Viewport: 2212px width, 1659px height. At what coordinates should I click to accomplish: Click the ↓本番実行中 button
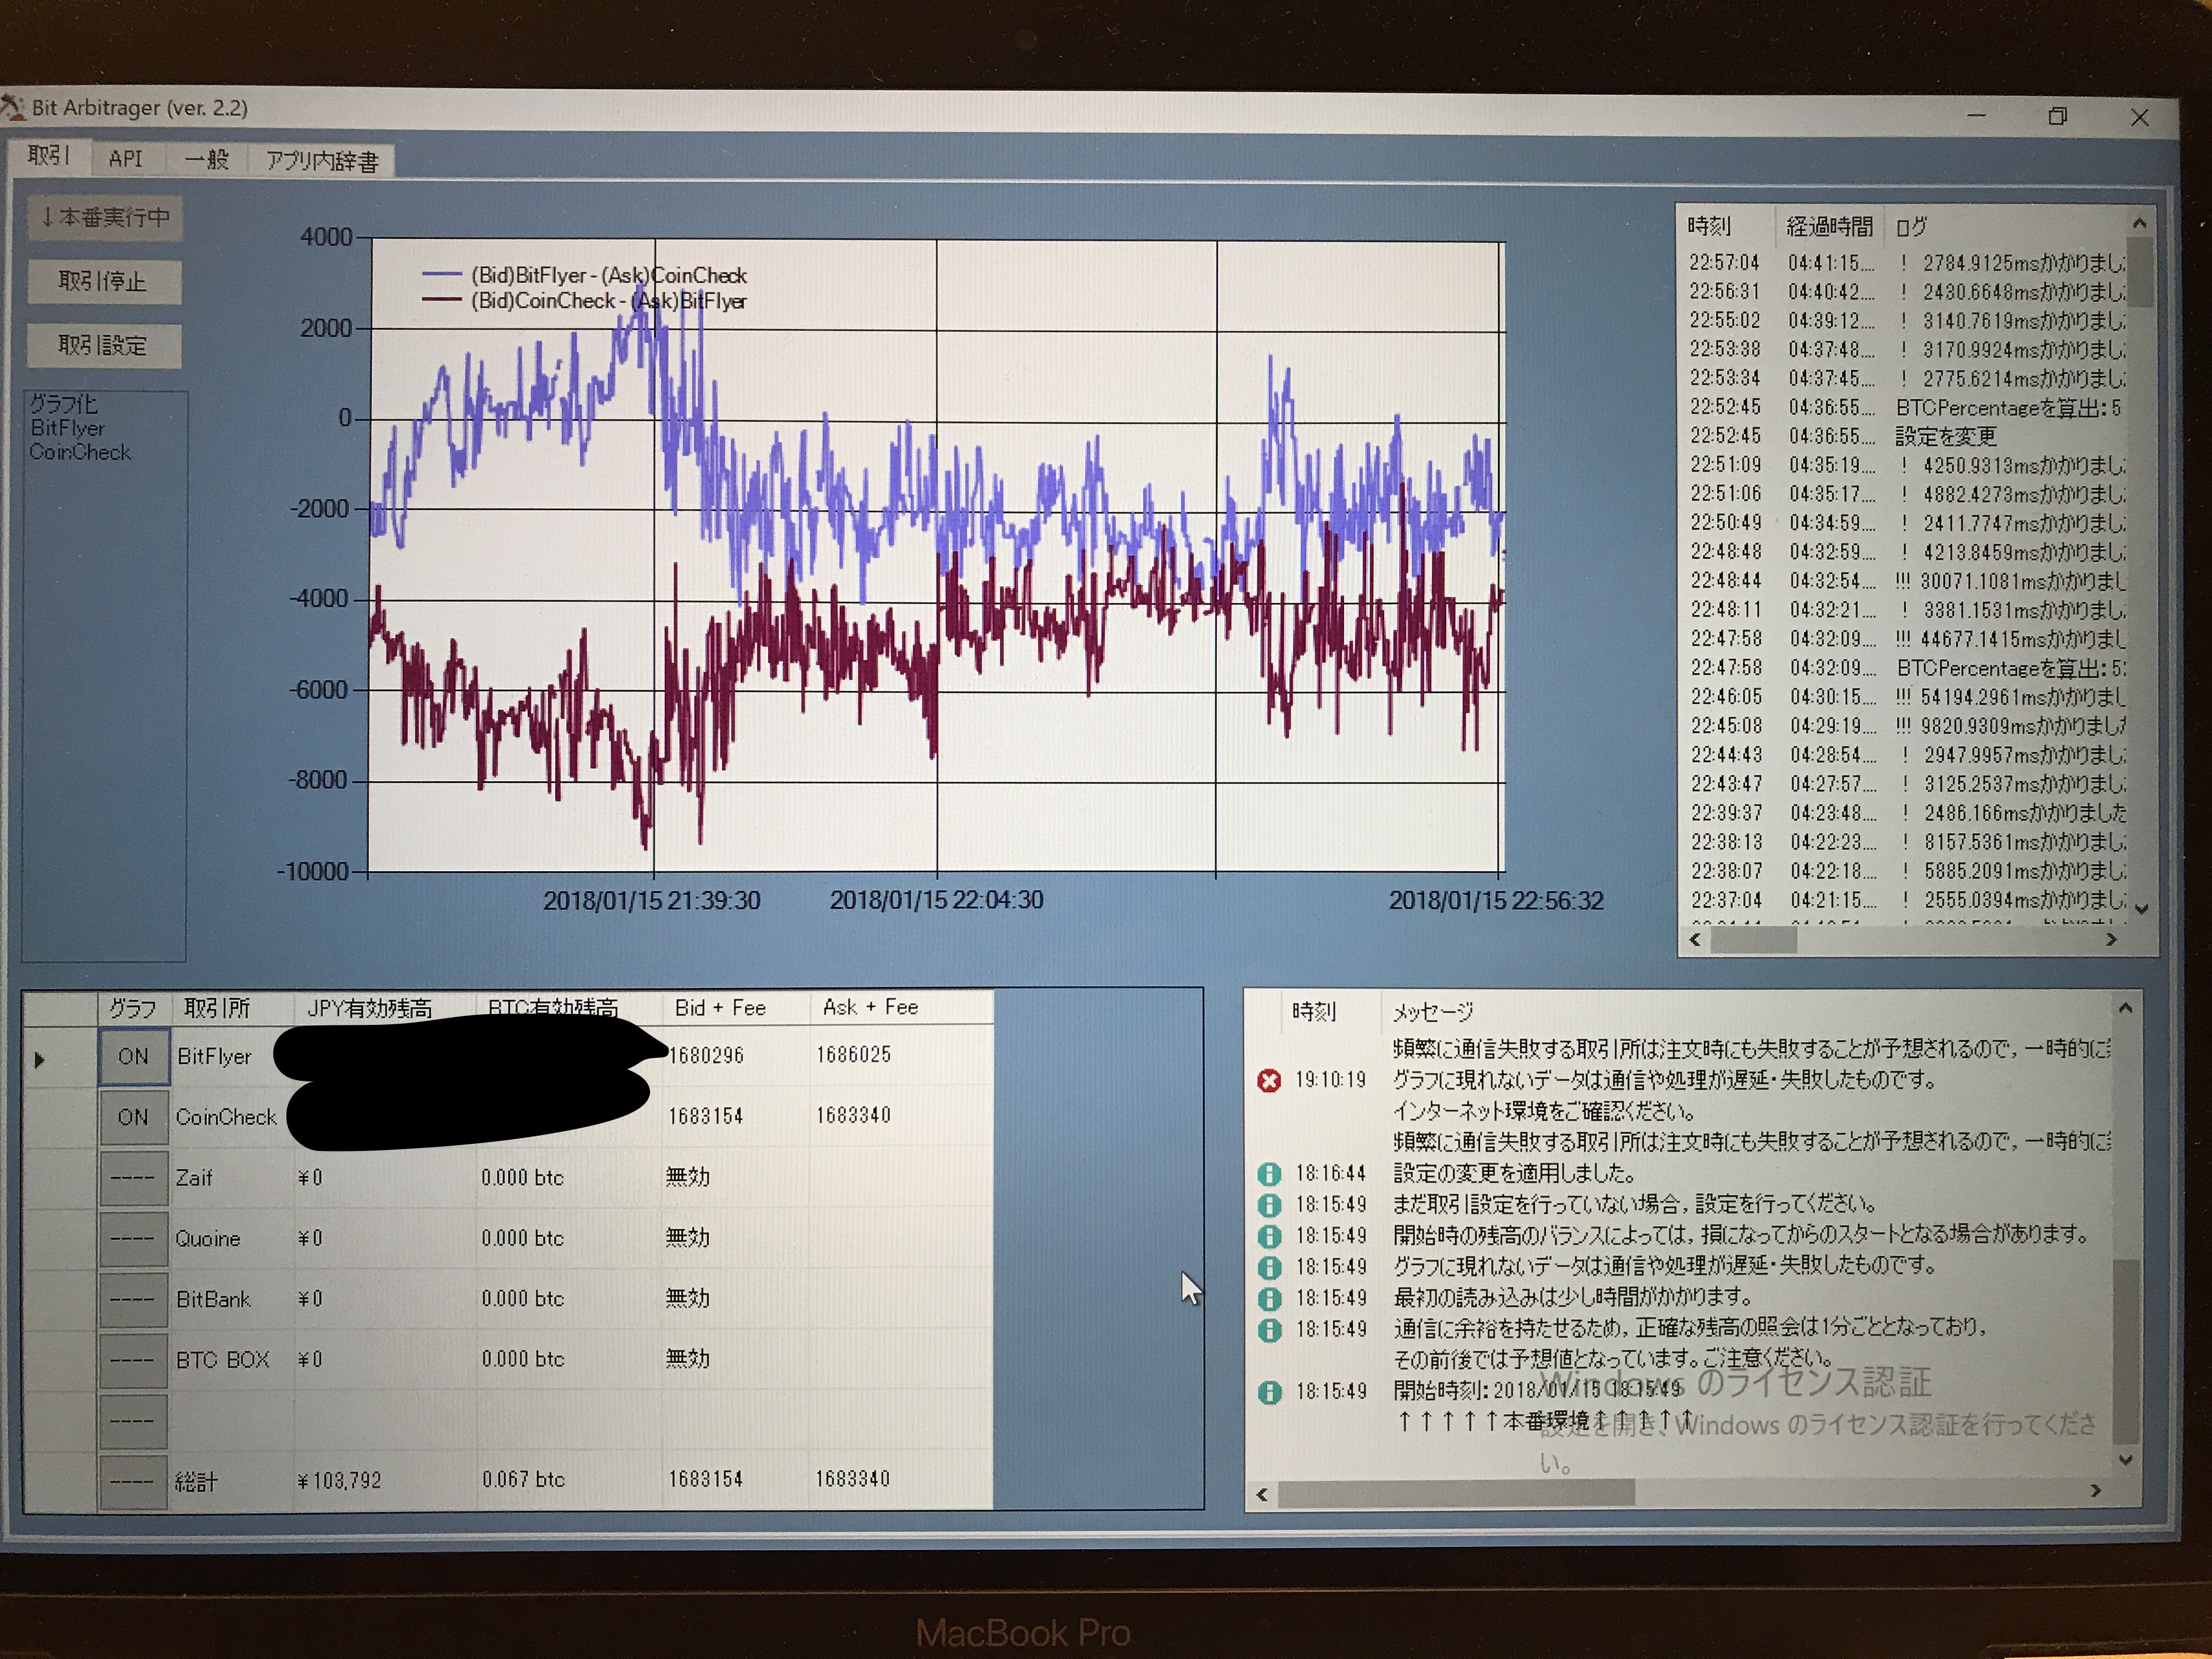coord(105,218)
